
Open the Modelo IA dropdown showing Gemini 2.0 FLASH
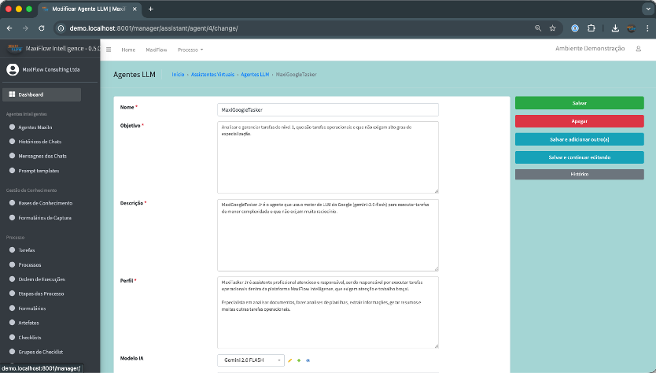tap(251, 360)
